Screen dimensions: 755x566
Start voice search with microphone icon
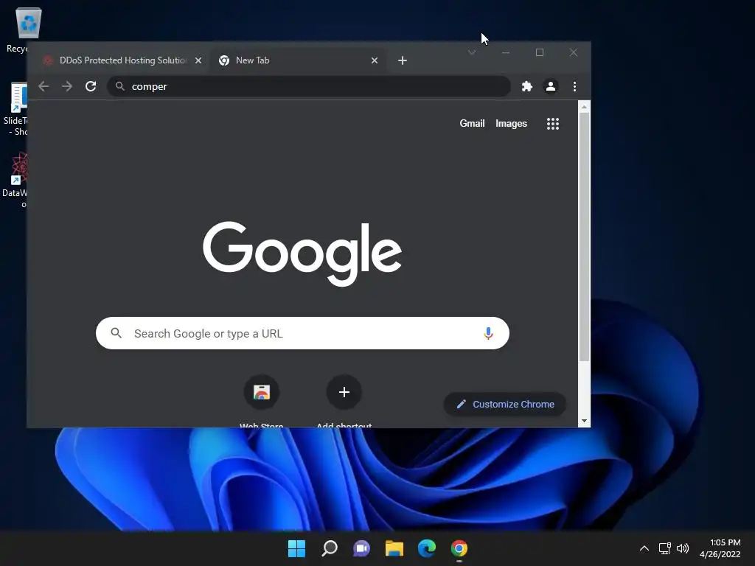tap(488, 333)
